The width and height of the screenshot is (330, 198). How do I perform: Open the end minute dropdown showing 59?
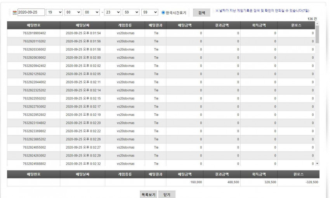coord(131,12)
